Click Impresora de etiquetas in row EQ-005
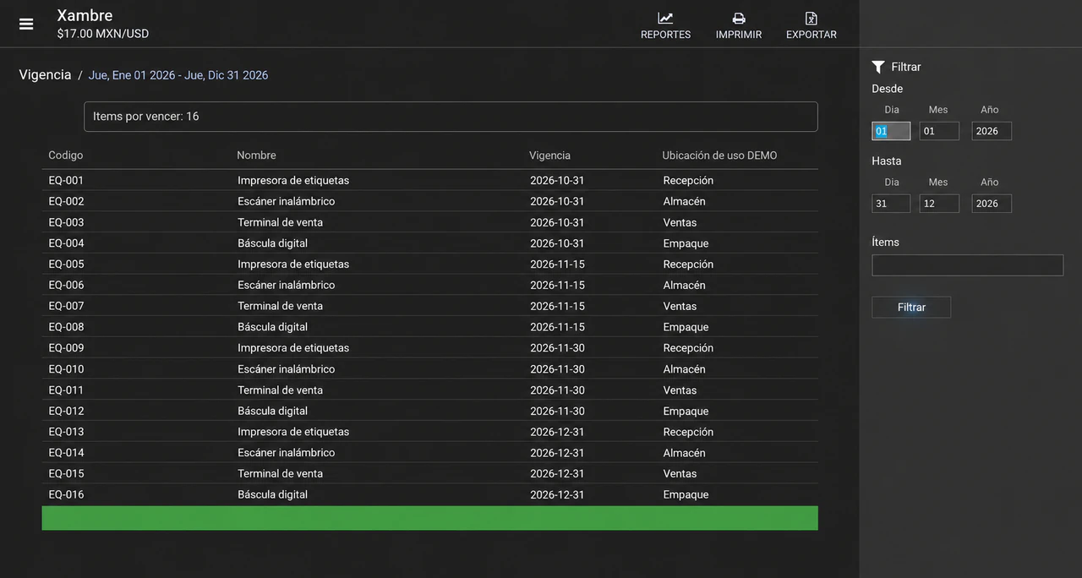Image resolution: width=1082 pixels, height=578 pixels. point(293,264)
